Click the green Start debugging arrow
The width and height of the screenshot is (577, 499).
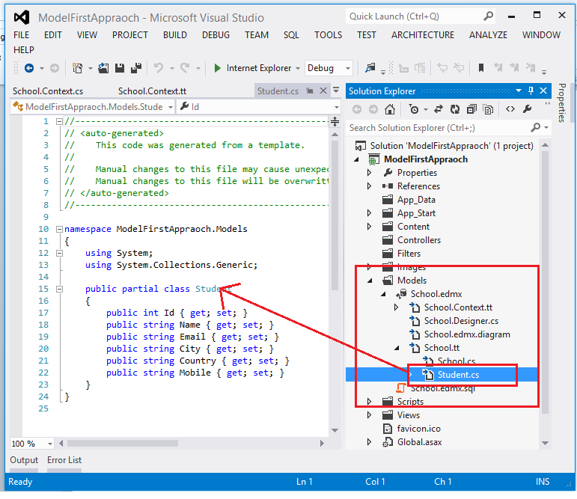217,68
